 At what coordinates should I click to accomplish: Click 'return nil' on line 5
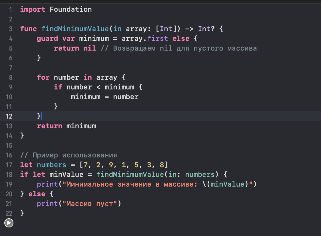(x=75, y=48)
